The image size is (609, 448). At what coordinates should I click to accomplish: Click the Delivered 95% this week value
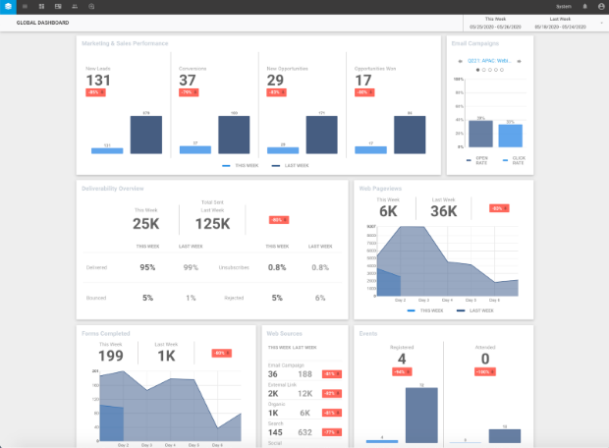[x=147, y=267]
